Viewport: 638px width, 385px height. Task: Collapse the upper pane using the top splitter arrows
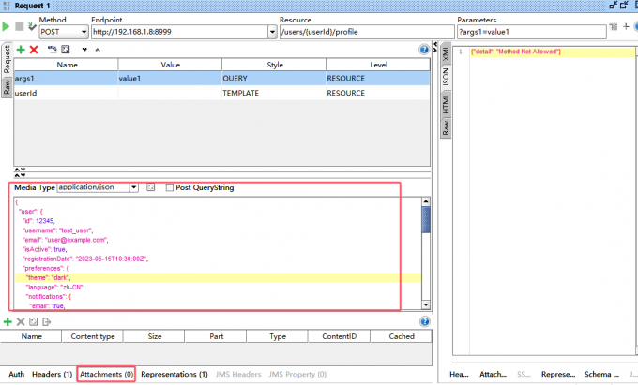coord(20,170)
